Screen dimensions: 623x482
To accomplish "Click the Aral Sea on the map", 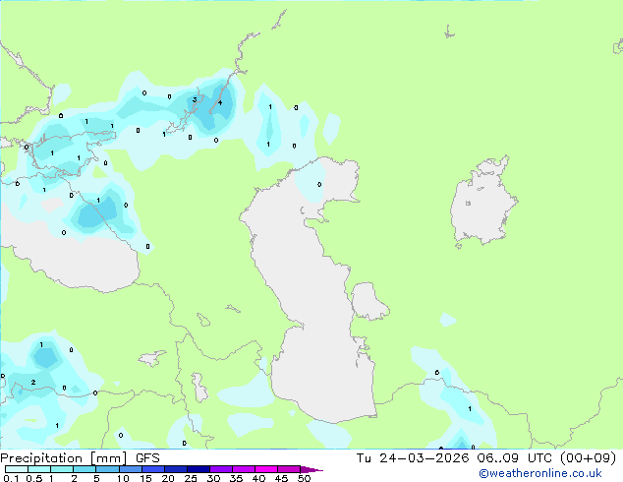I will point(482,203).
